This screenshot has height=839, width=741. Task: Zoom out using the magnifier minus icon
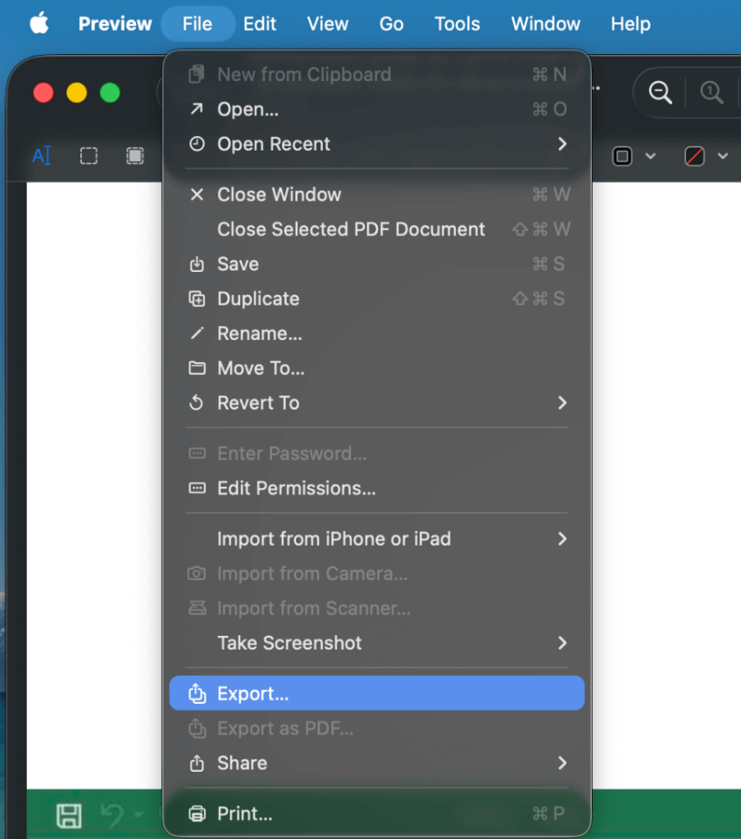click(659, 93)
